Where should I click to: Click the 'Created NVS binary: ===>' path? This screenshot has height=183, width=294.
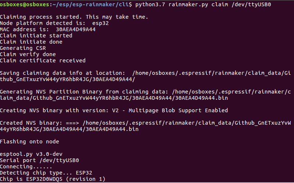click(145, 126)
